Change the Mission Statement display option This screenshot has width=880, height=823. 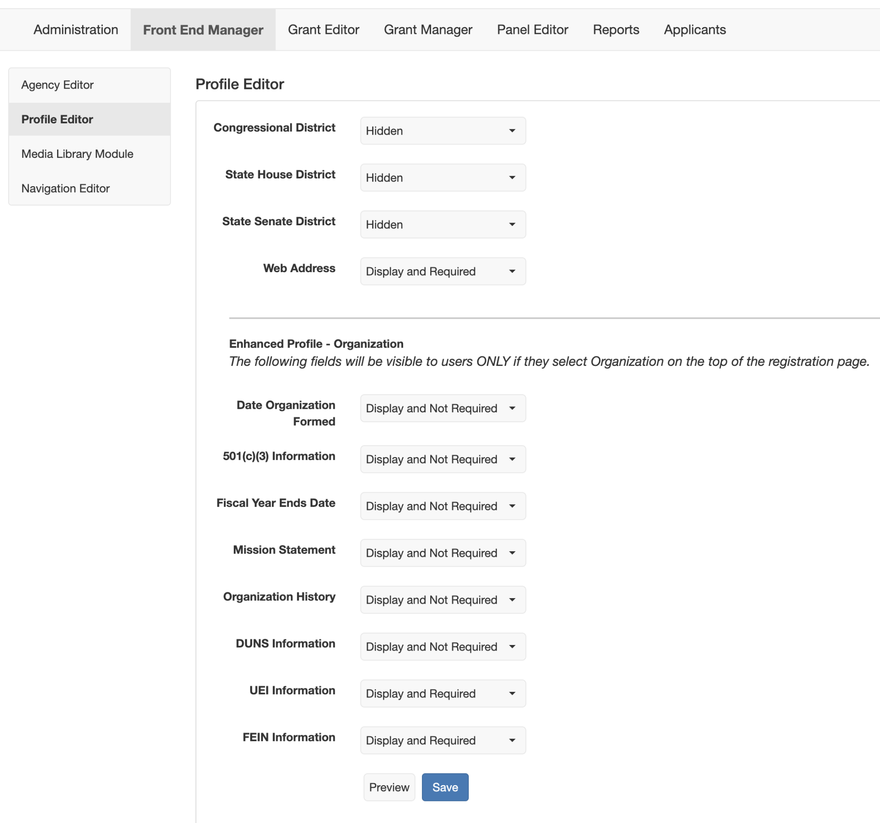tap(443, 553)
